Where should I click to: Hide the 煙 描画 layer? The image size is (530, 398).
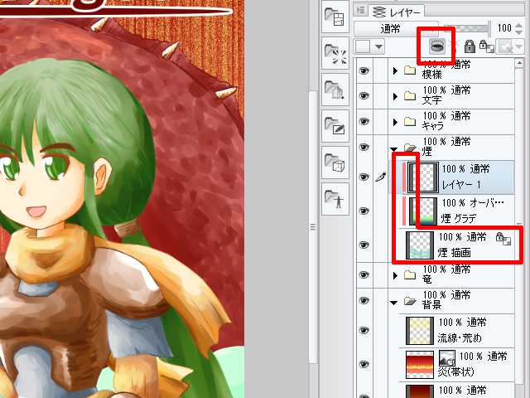pos(364,245)
